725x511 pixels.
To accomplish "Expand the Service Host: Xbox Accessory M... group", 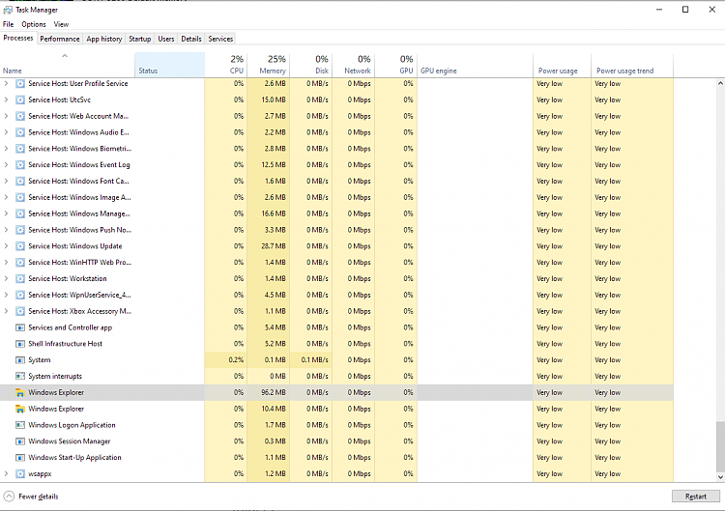I will click(x=6, y=311).
